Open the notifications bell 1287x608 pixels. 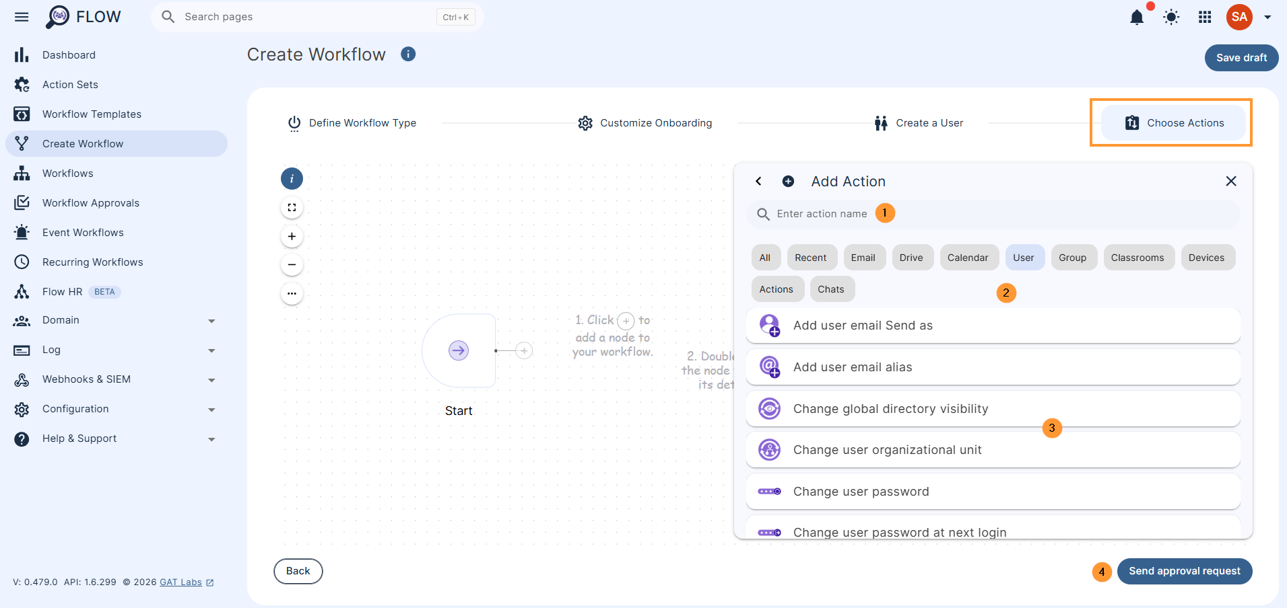1137,17
